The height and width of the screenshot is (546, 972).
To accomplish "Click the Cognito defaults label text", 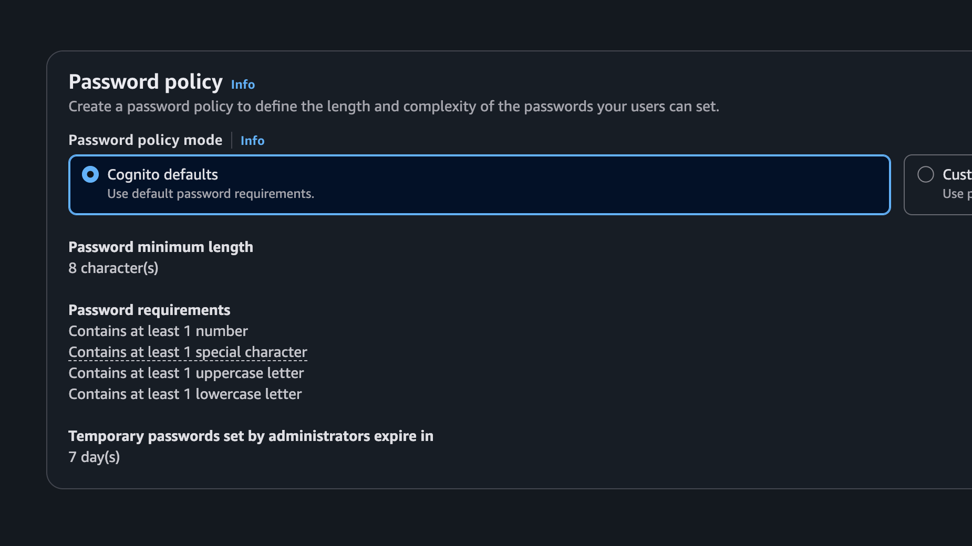I will pyautogui.click(x=162, y=174).
